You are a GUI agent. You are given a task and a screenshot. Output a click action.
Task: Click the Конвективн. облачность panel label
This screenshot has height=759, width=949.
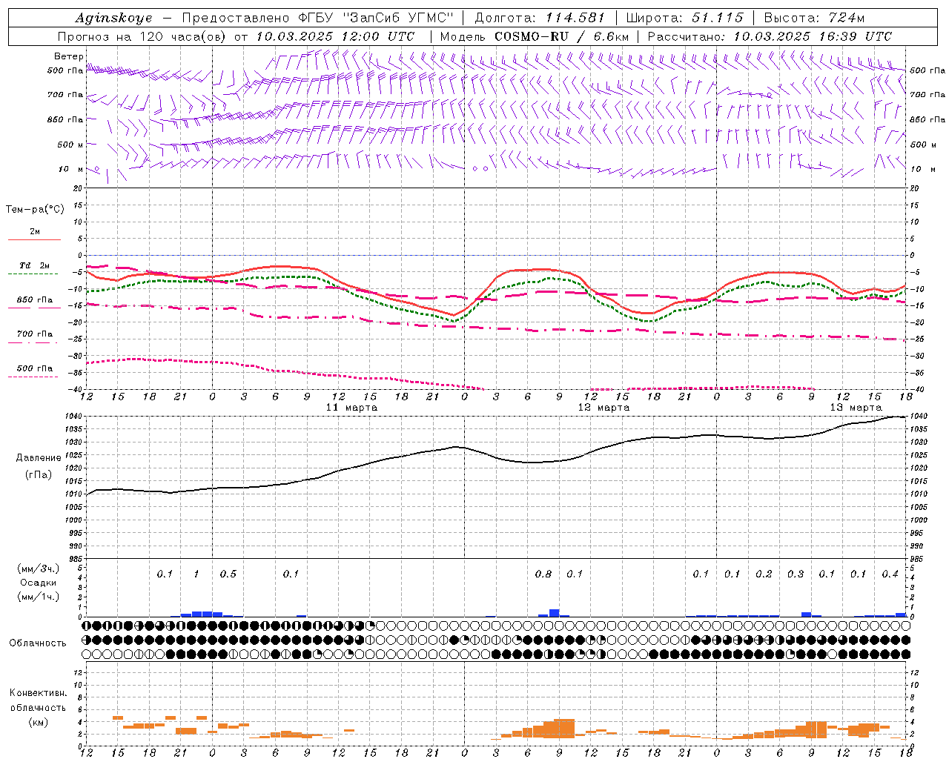coord(38,700)
